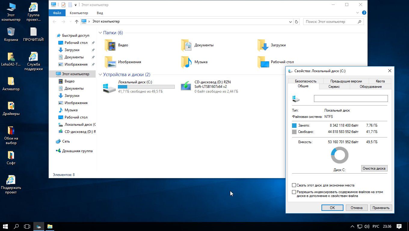Open the Вид ribbon tab
Image resolution: width=409 pixels, height=231 pixels.
pyautogui.click(x=100, y=13)
